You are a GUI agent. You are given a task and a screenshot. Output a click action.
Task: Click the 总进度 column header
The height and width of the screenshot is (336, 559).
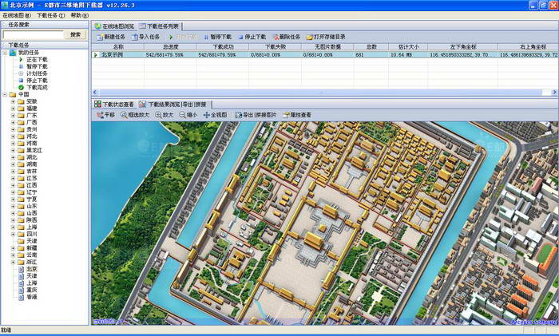pyautogui.click(x=170, y=46)
